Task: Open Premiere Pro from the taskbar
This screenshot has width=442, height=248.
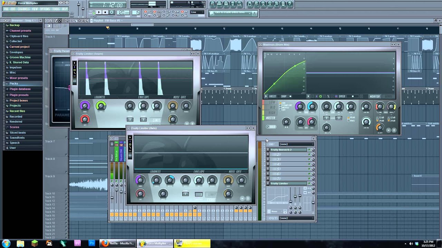Action: (77, 244)
